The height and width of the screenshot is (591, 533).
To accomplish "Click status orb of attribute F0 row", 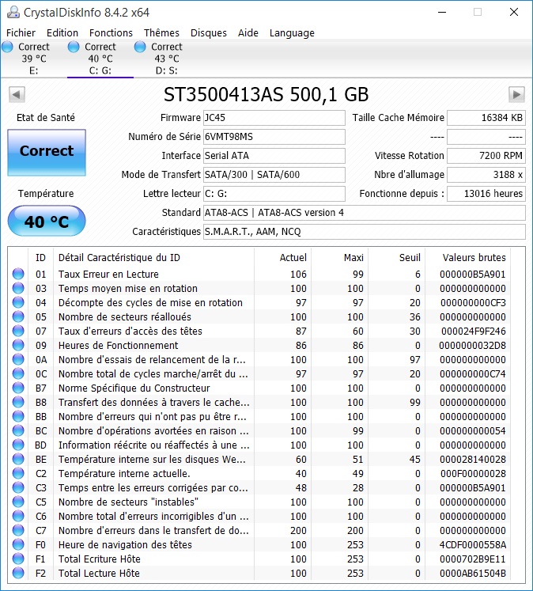I will [x=18, y=544].
